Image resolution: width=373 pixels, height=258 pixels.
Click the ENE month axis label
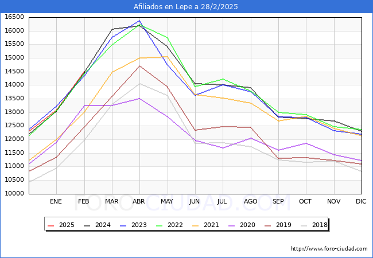click(x=56, y=201)
